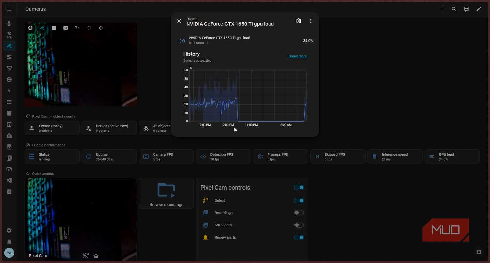Turn off the Review alerts switch
Image resolution: width=490 pixels, height=263 pixels.
click(x=299, y=237)
